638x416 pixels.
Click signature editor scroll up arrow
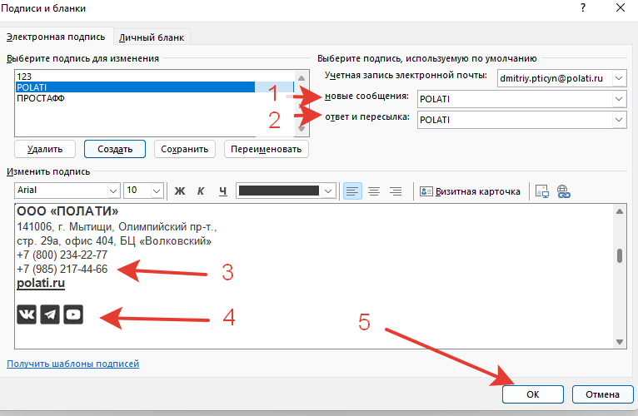620,211
